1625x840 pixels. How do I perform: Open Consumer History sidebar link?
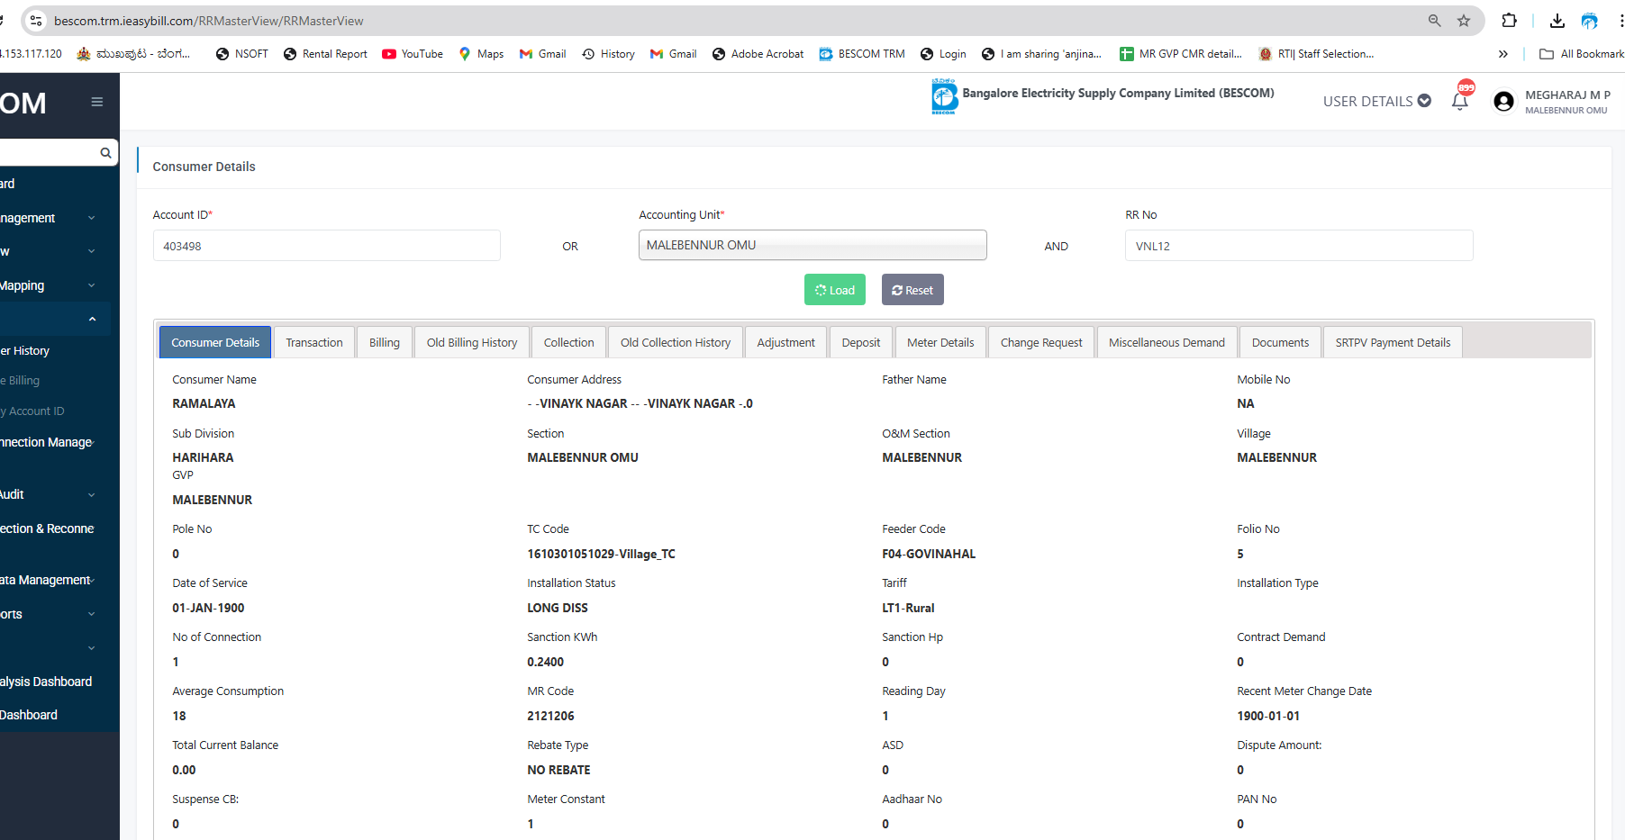(25, 351)
